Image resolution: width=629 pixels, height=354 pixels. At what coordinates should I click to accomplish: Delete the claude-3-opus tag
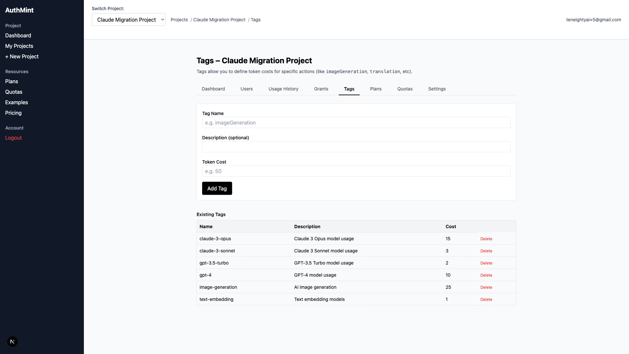(486, 239)
